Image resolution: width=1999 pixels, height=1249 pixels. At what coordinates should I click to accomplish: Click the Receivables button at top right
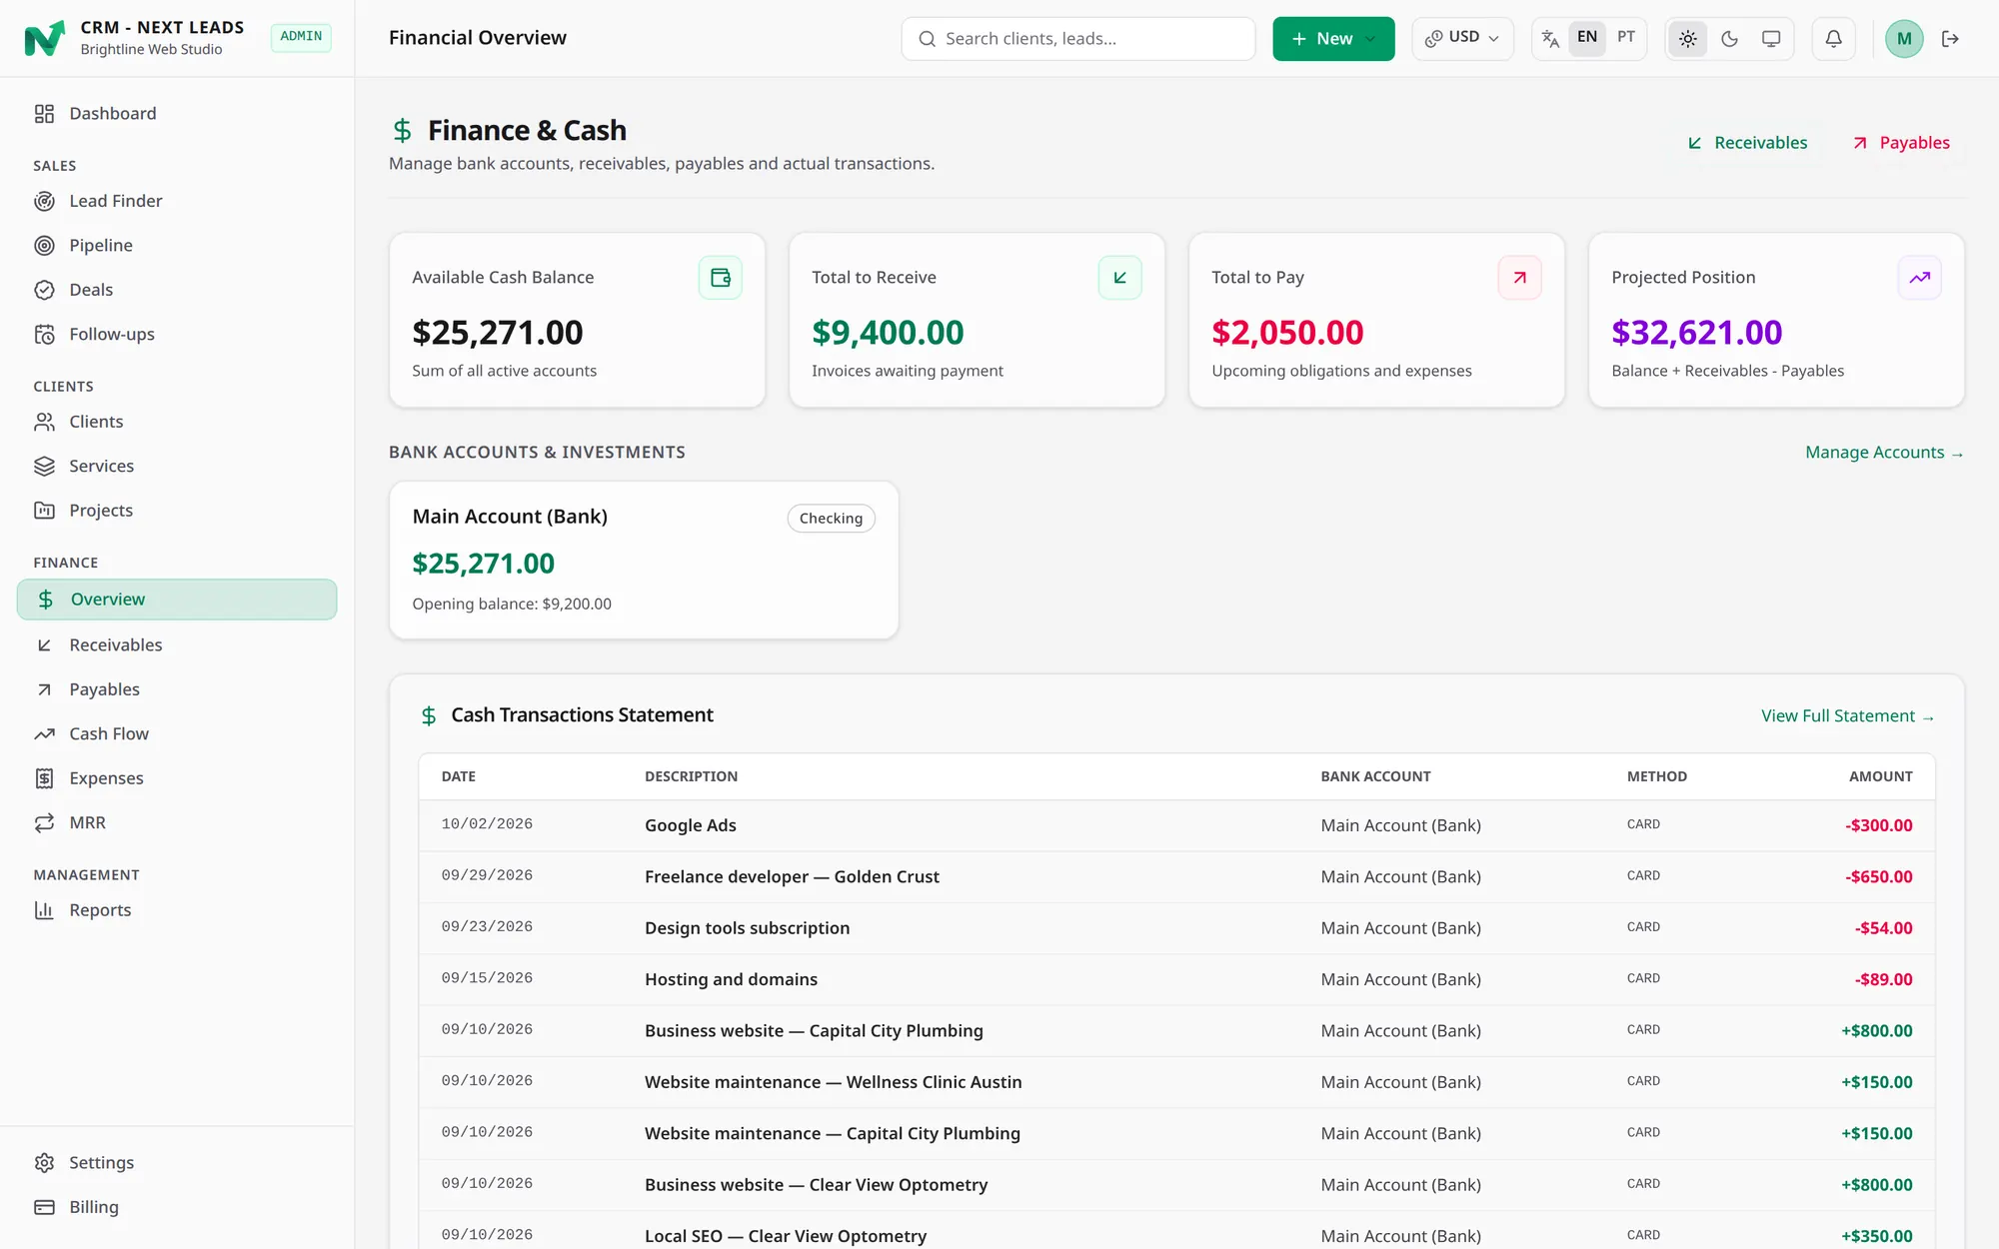tap(1747, 143)
